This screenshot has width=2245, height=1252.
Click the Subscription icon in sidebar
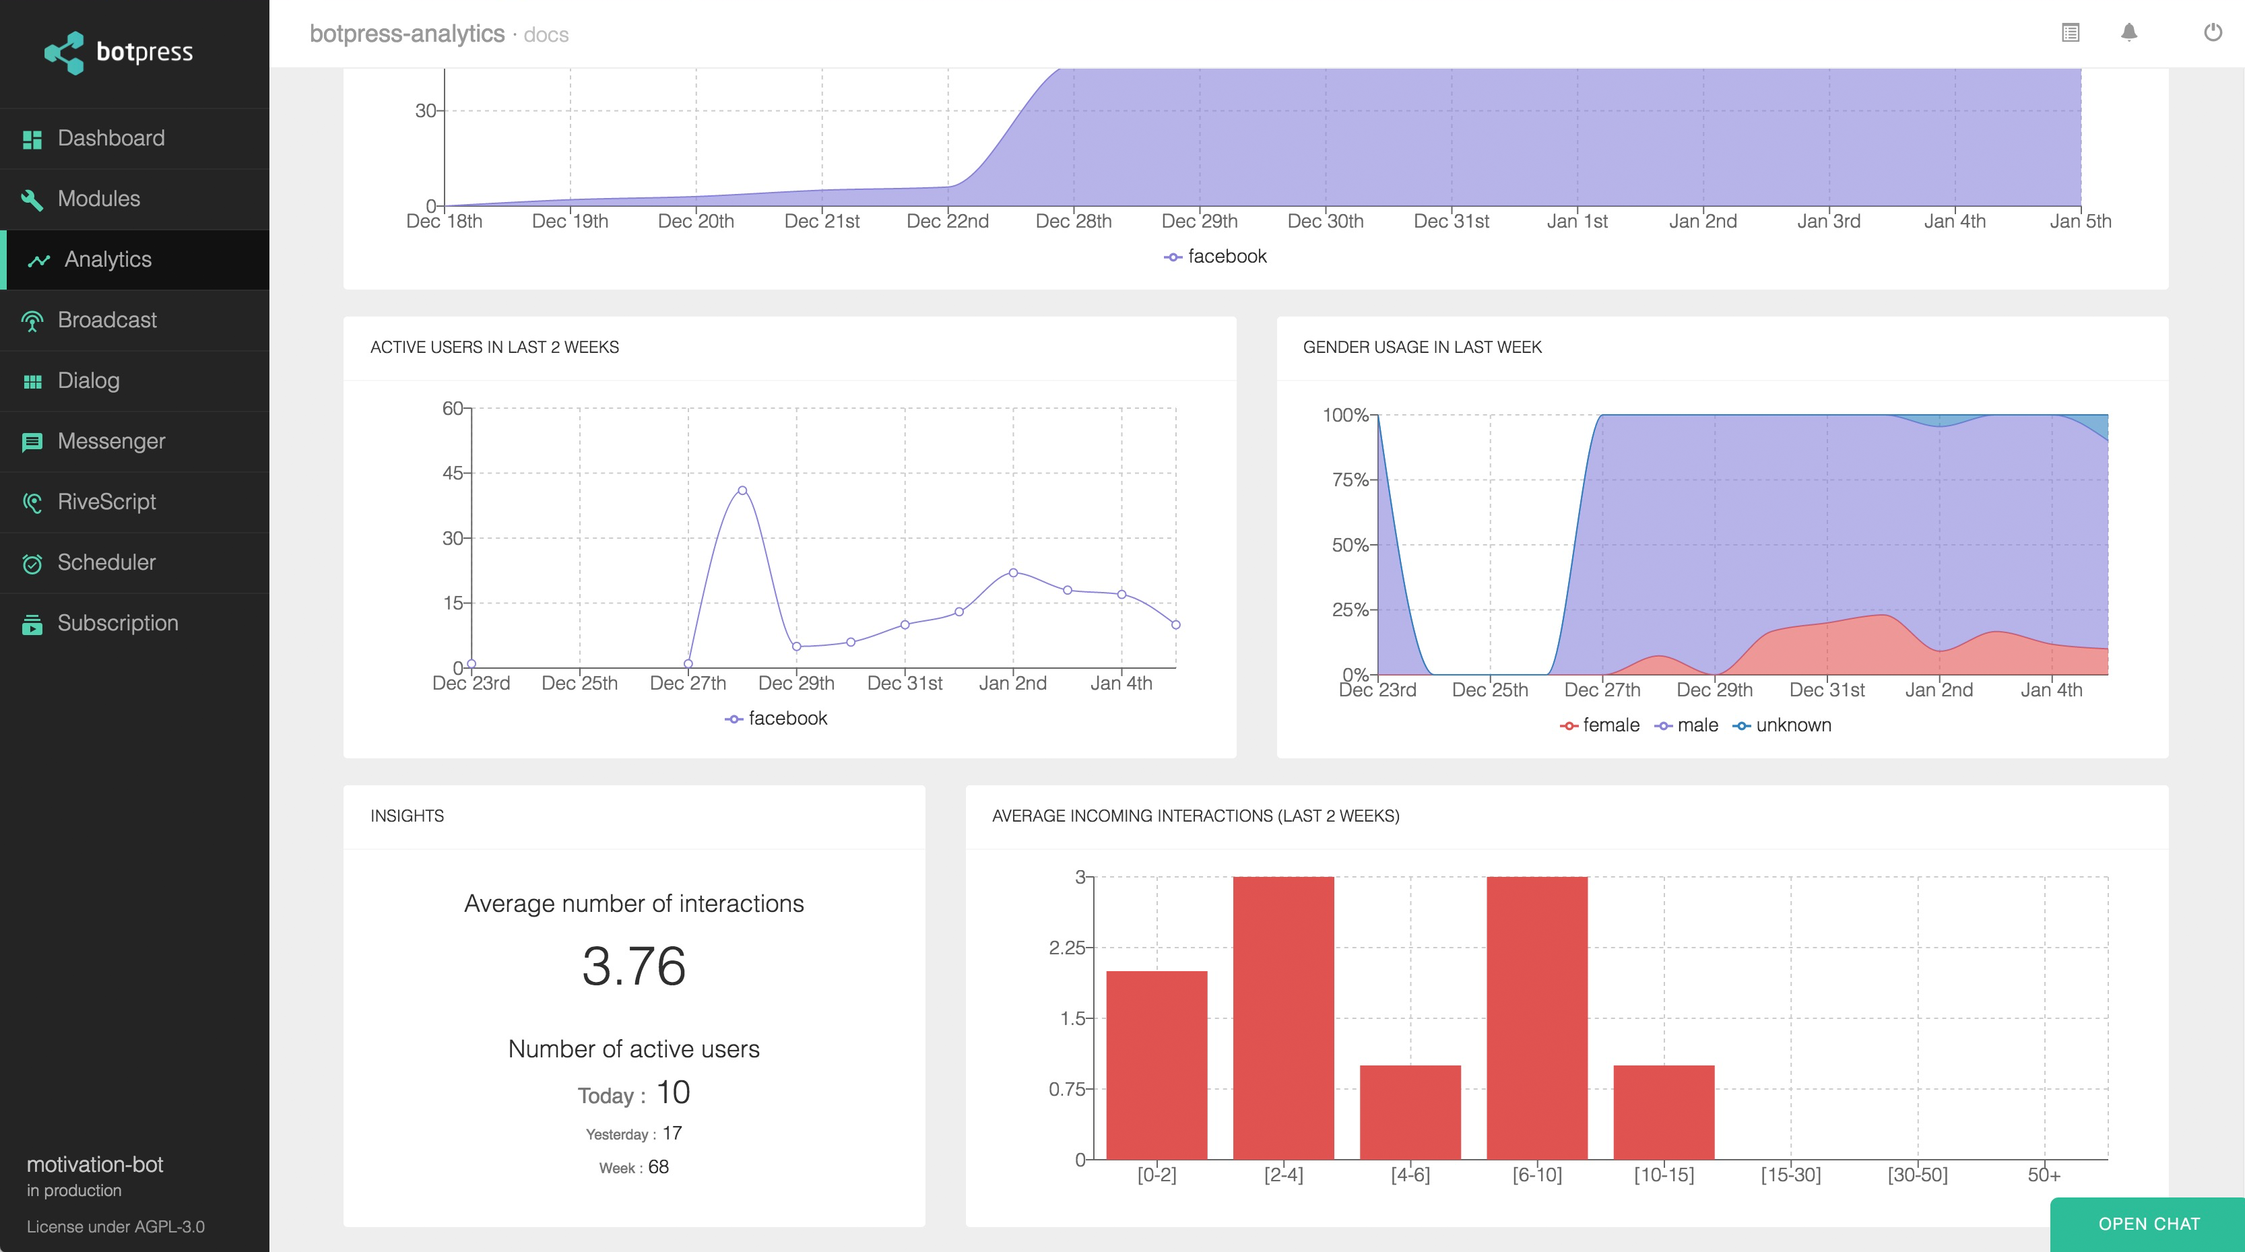click(32, 624)
